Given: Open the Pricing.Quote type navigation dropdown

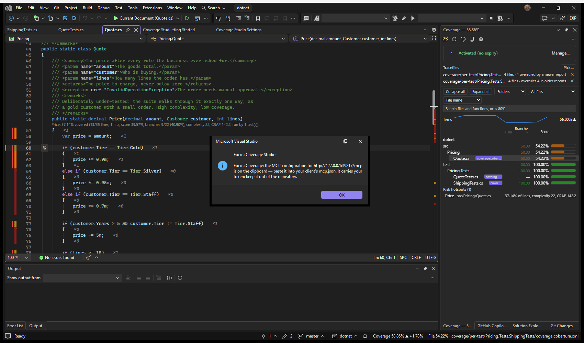Looking at the screenshot, I should click(x=218, y=39).
